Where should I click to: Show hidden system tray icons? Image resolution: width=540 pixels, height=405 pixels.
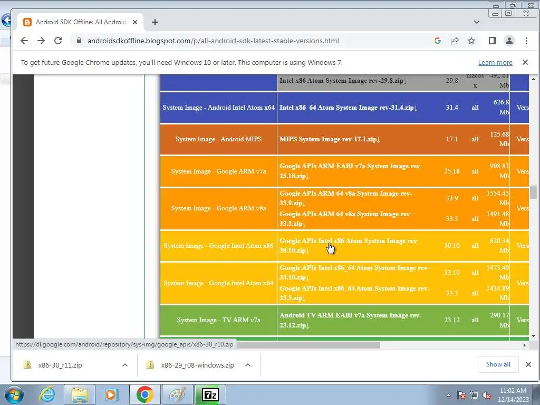point(448,396)
